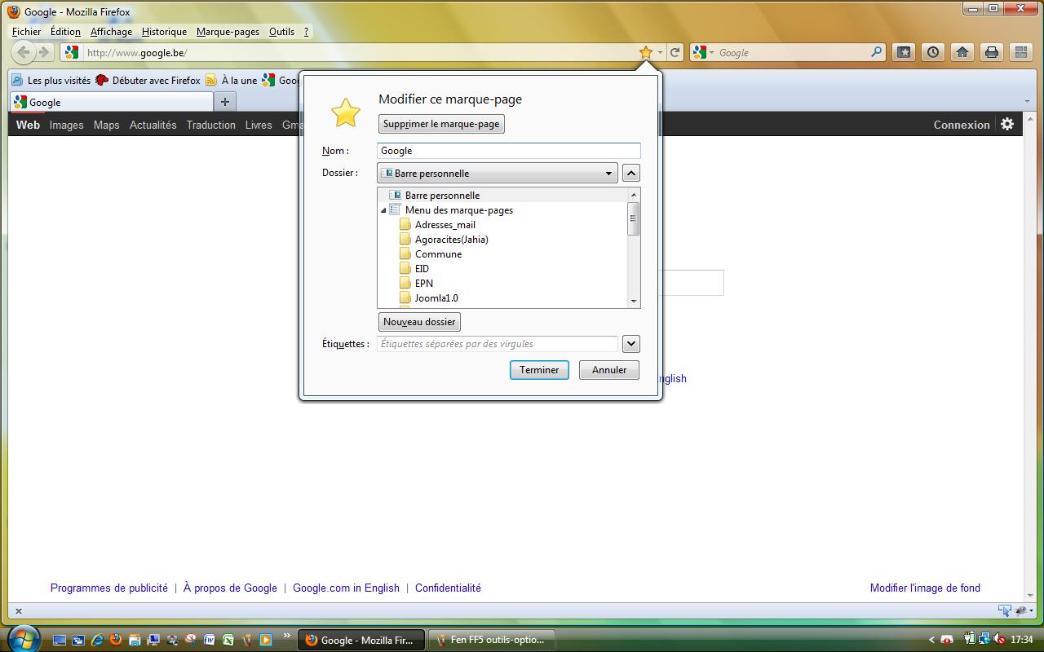Click the Nom text field

[x=509, y=151]
